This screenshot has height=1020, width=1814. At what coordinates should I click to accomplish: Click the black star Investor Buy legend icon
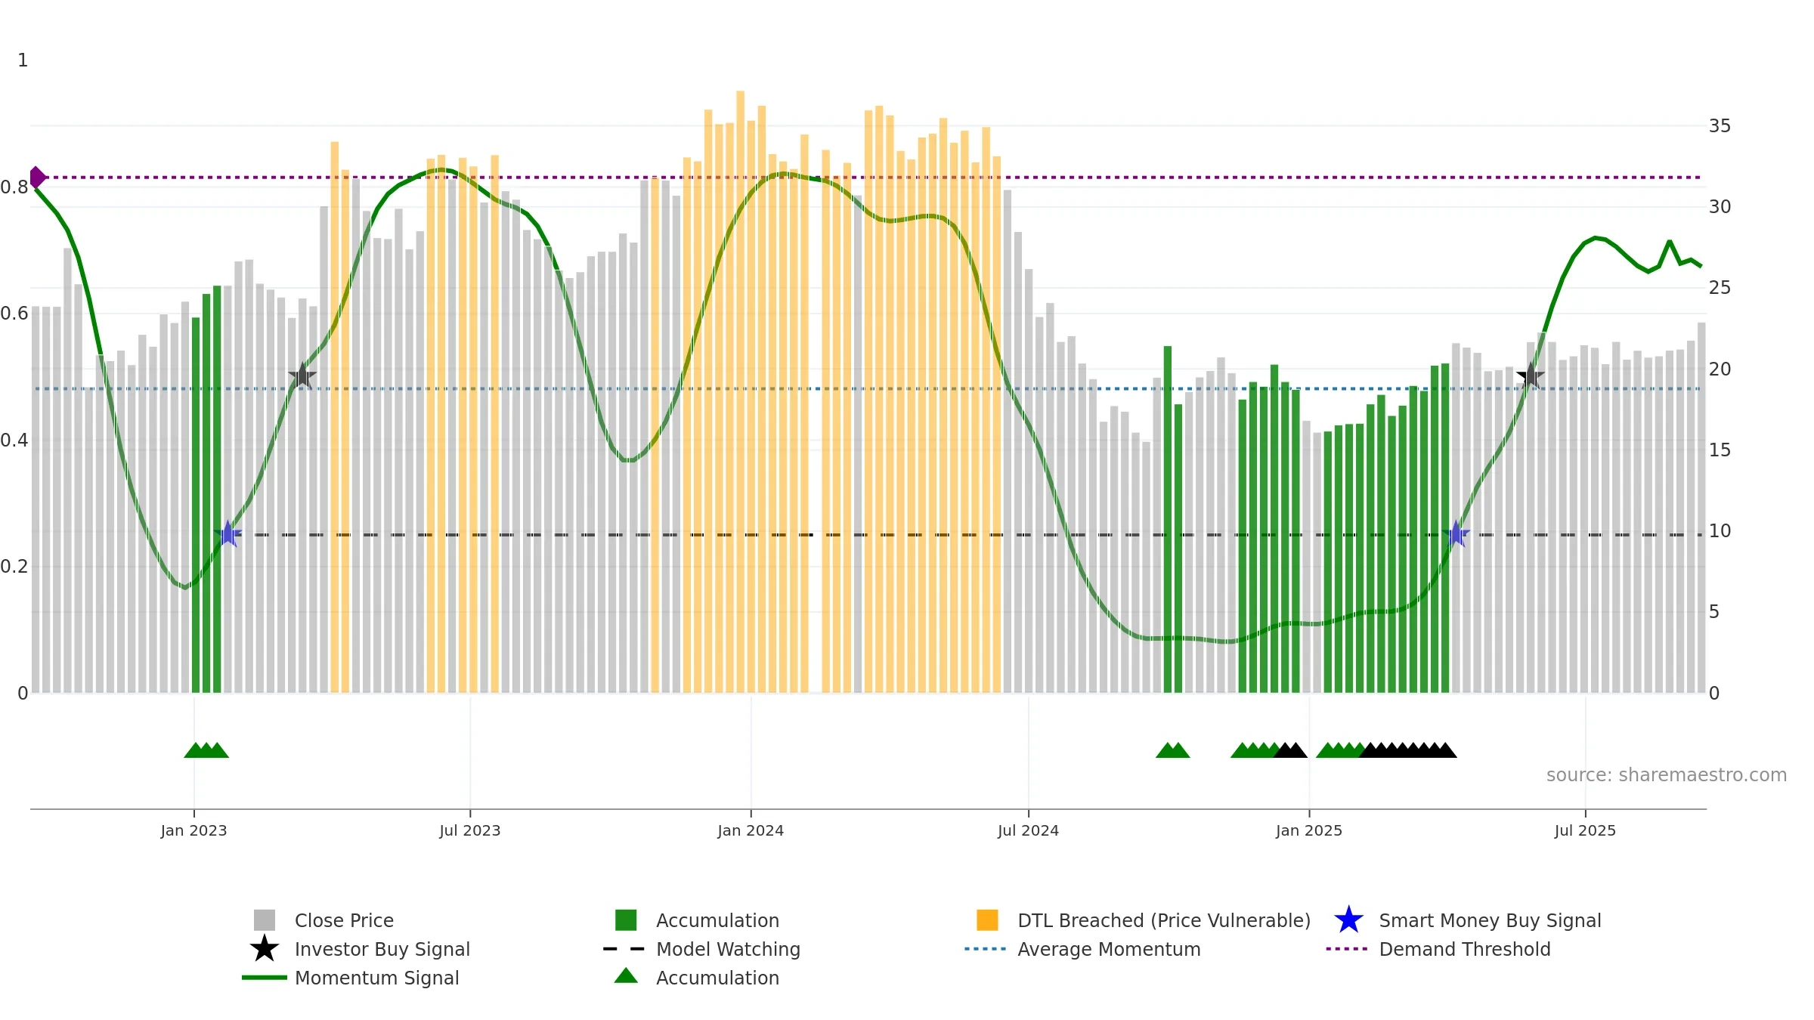coord(265,949)
